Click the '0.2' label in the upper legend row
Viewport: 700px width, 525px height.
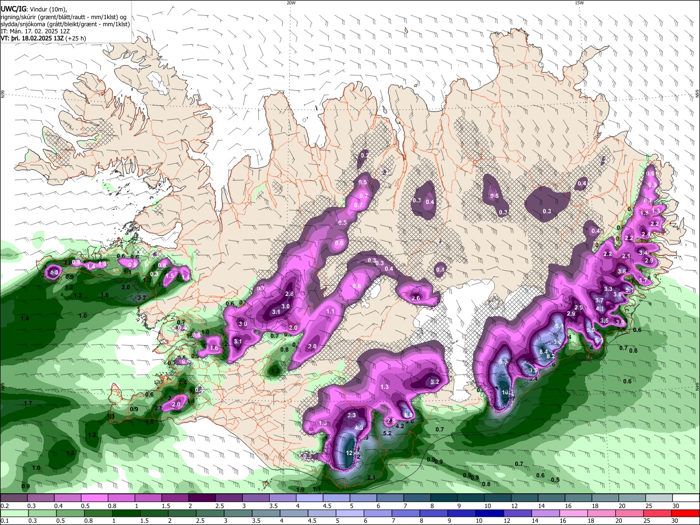4,506
